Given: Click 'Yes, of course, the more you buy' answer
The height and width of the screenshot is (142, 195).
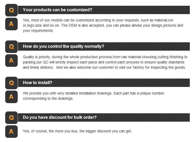Looking at the screenshot, I should (x=77, y=131).
